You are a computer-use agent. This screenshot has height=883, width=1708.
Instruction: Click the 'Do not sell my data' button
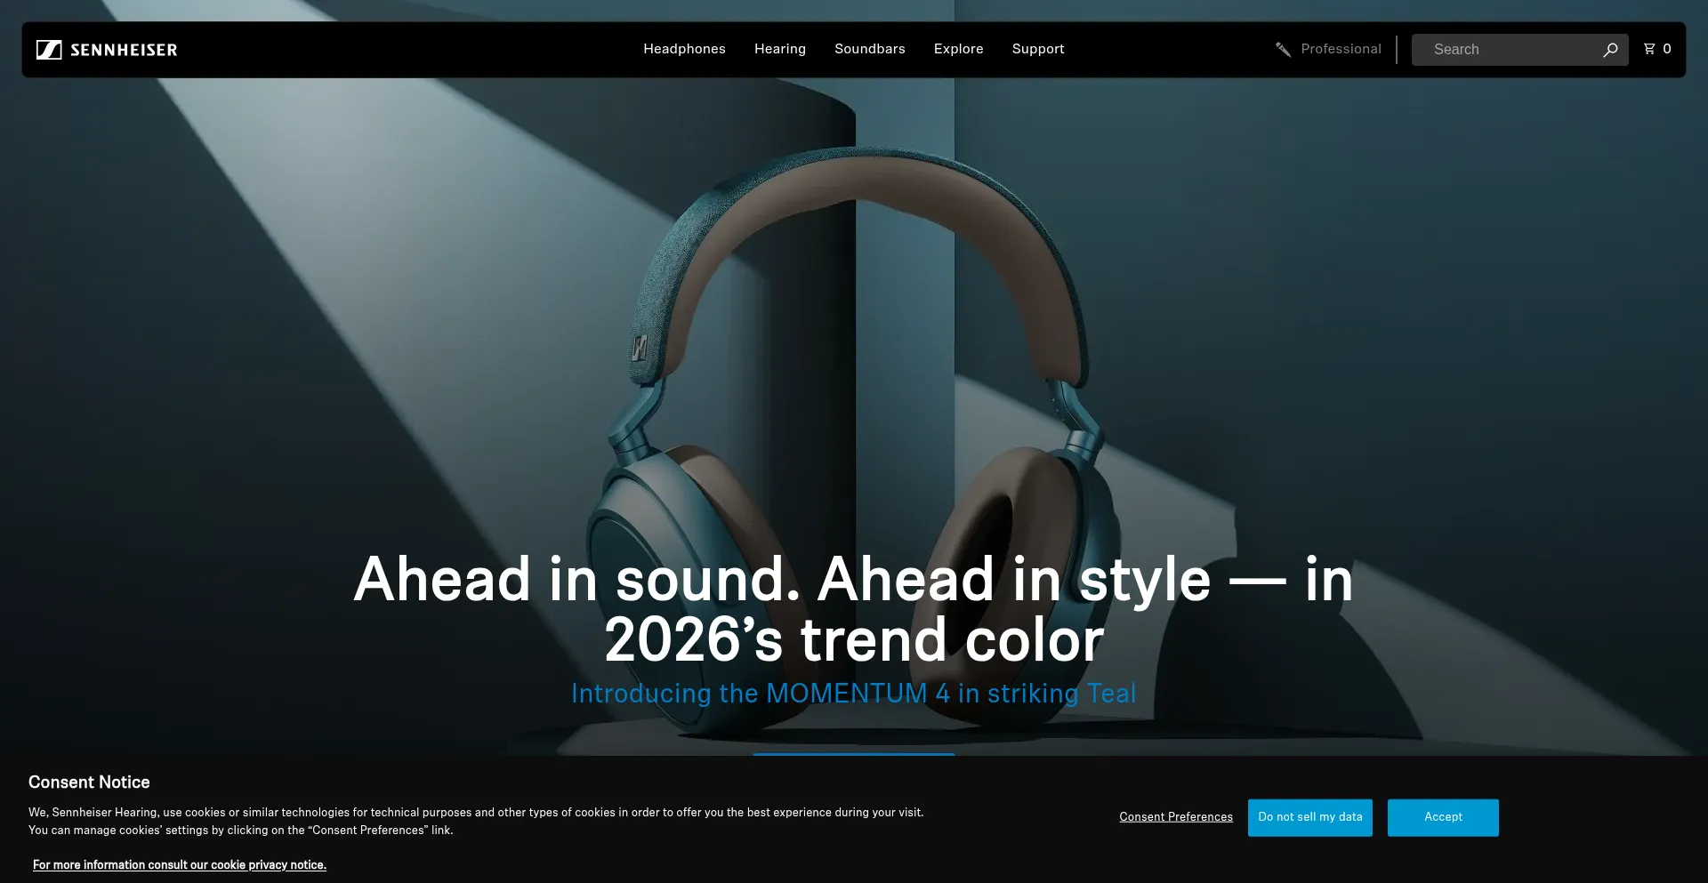(1309, 817)
